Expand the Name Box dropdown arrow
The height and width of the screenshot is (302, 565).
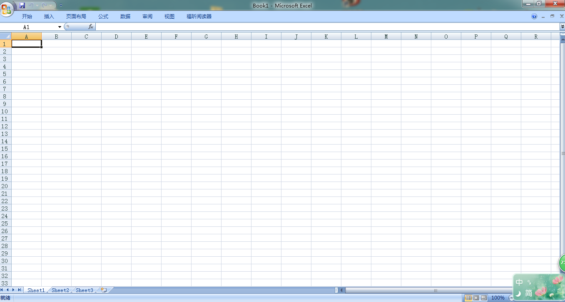[60, 27]
